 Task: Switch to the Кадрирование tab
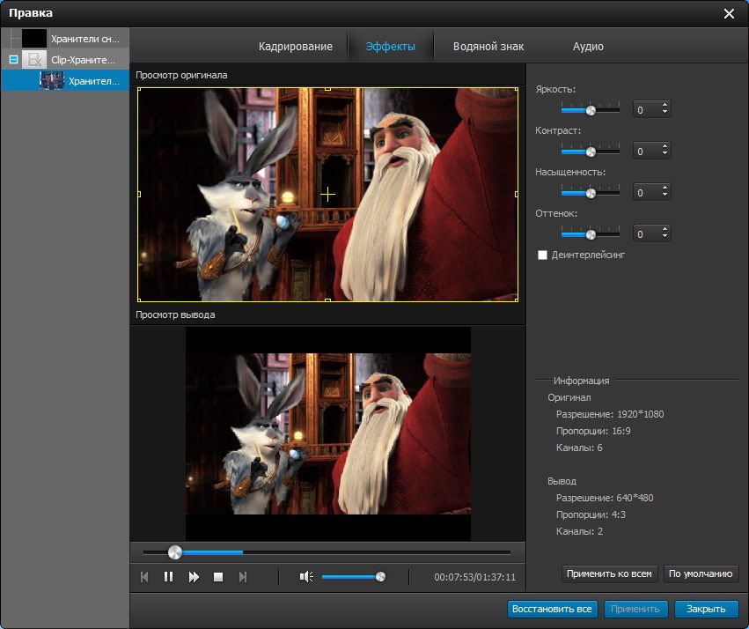[295, 46]
